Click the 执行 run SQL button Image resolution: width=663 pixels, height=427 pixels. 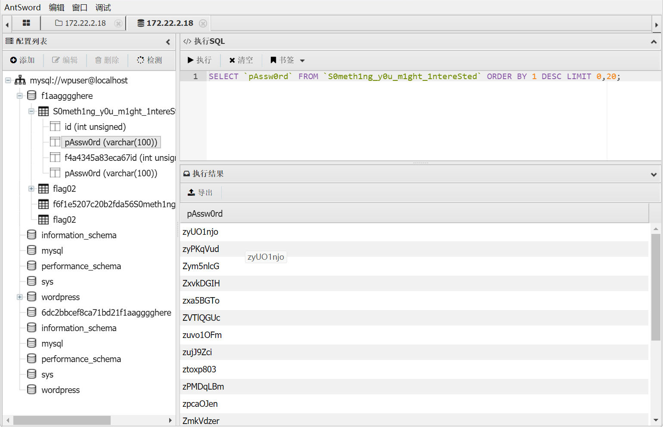[x=200, y=60]
